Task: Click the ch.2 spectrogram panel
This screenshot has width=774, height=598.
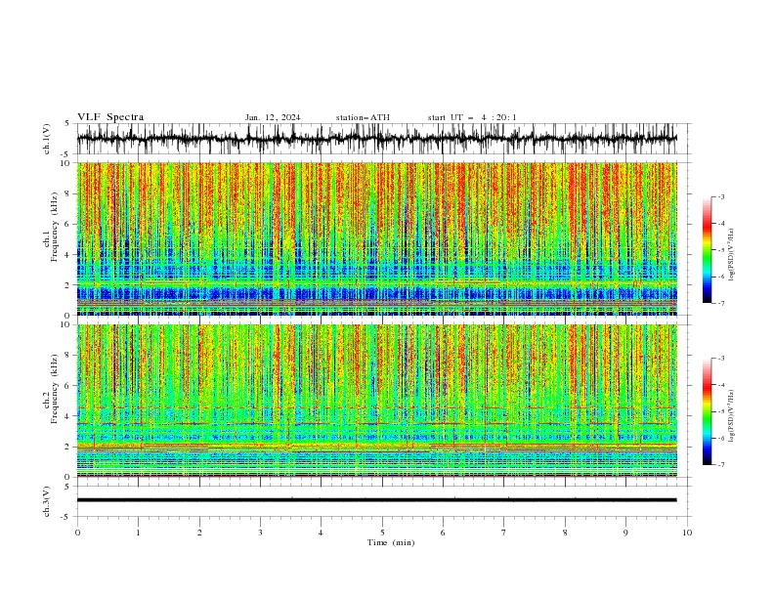Action: pyautogui.click(x=376, y=401)
